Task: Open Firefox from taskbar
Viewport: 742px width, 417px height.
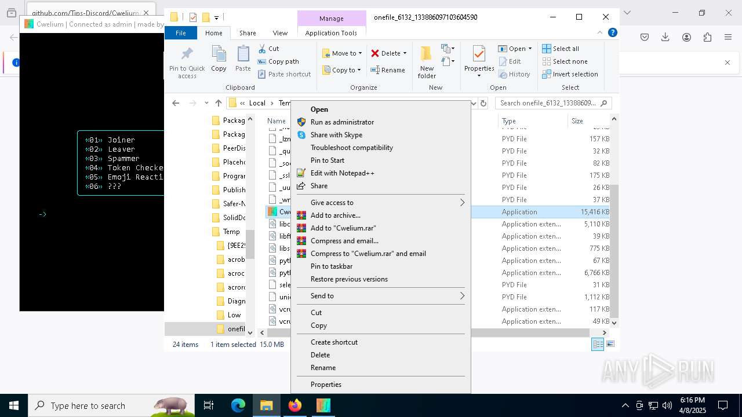Action: (295, 406)
